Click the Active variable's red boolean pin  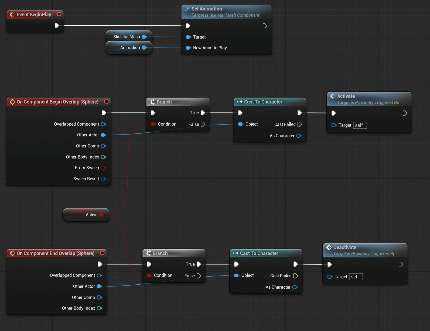coord(102,215)
